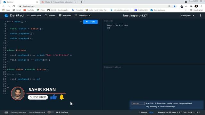Open the browser Extensions puzzle icon
Image resolution: width=205 pixels, height=115 pixels.
[x=191, y=6]
